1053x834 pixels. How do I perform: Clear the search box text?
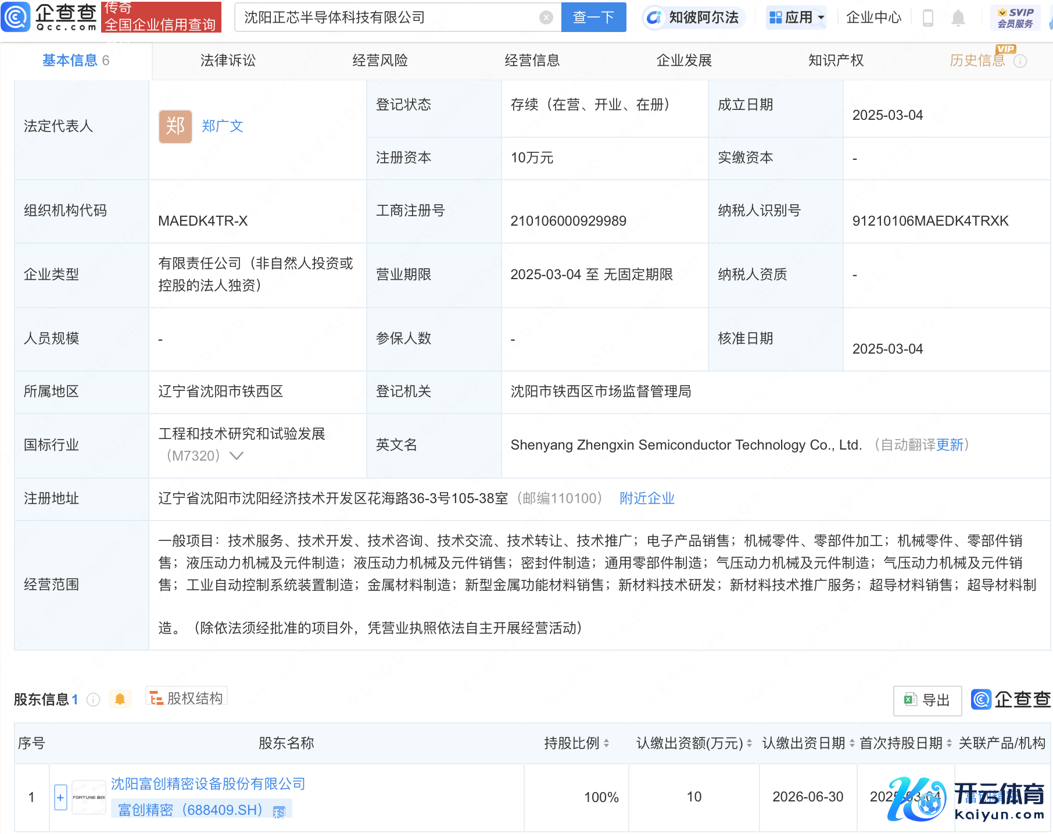546,17
